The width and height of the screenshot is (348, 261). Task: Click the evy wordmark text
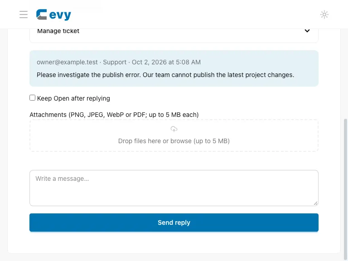[x=60, y=15]
